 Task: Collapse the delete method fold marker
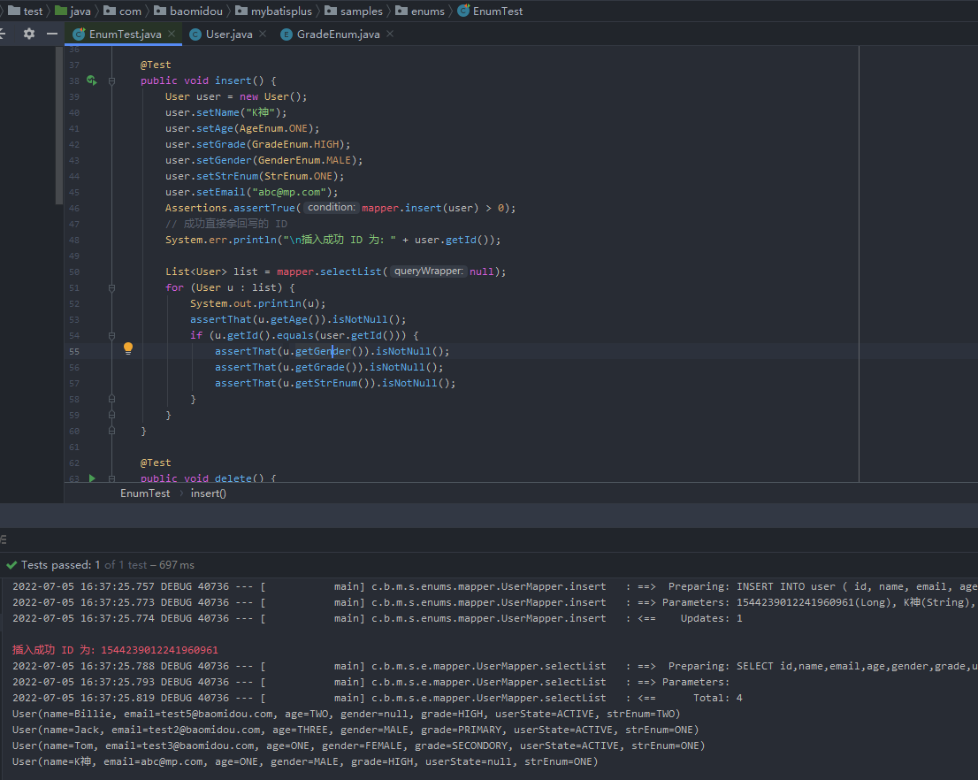(x=112, y=478)
